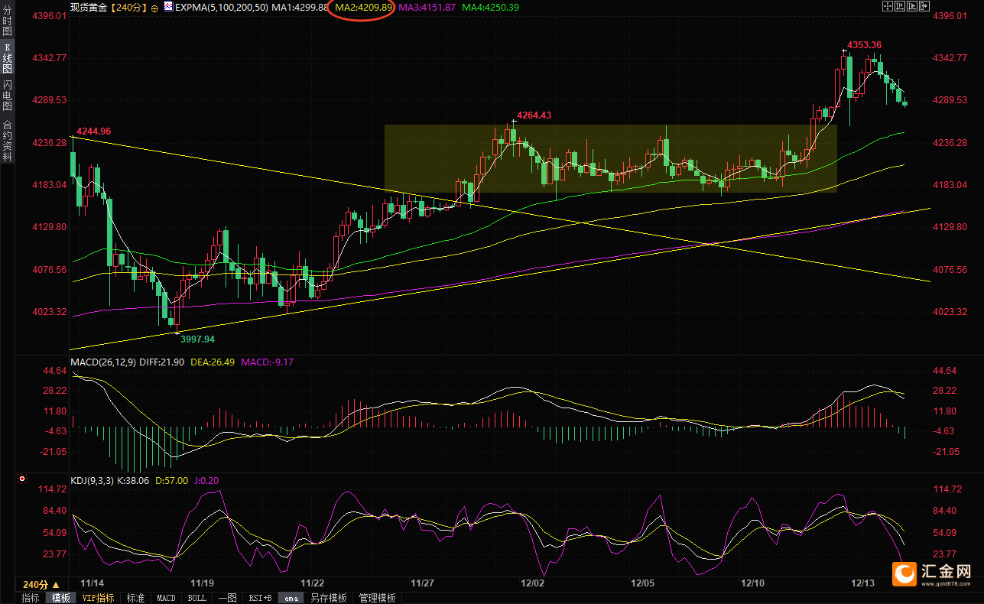The image size is (984, 604).
Task: Click 另存模板 to save the template
Action: pyautogui.click(x=328, y=598)
